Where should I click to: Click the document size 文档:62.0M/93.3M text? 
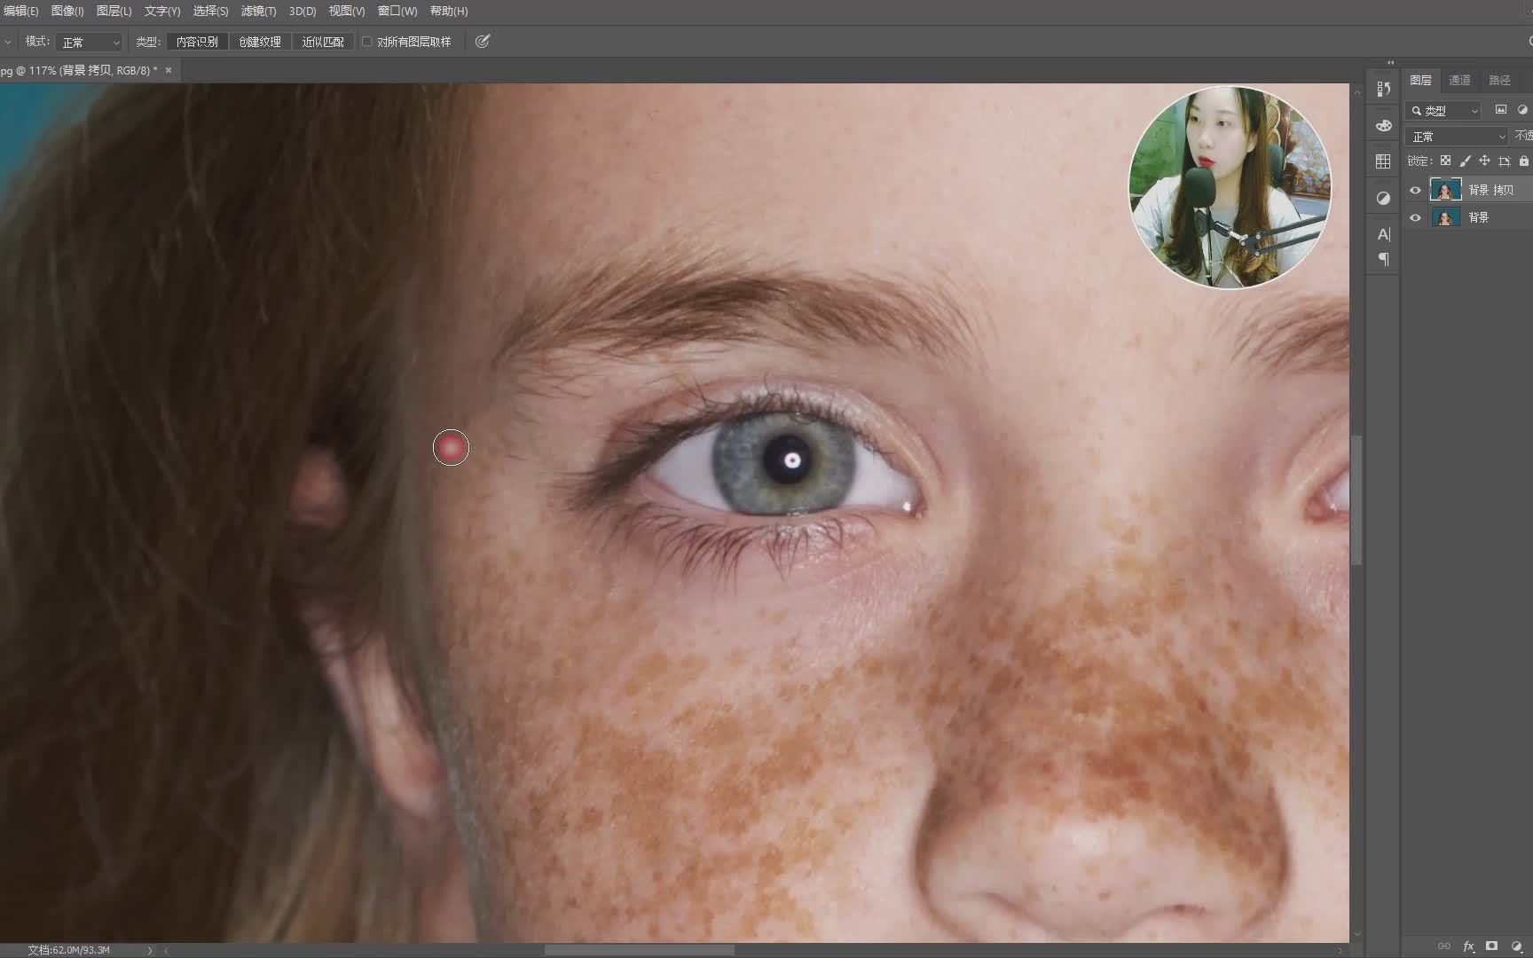pyautogui.click(x=68, y=950)
